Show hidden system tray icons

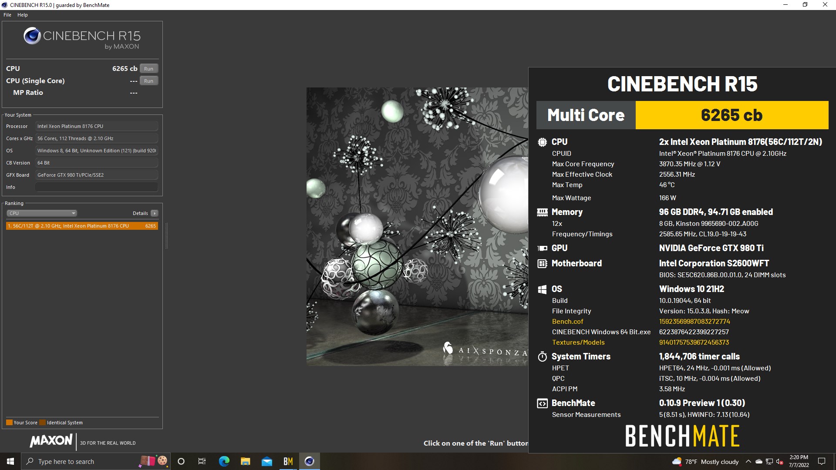(748, 462)
